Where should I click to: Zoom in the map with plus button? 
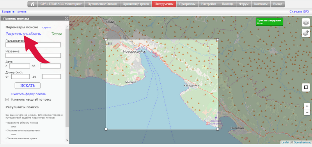click(x=307, y=106)
